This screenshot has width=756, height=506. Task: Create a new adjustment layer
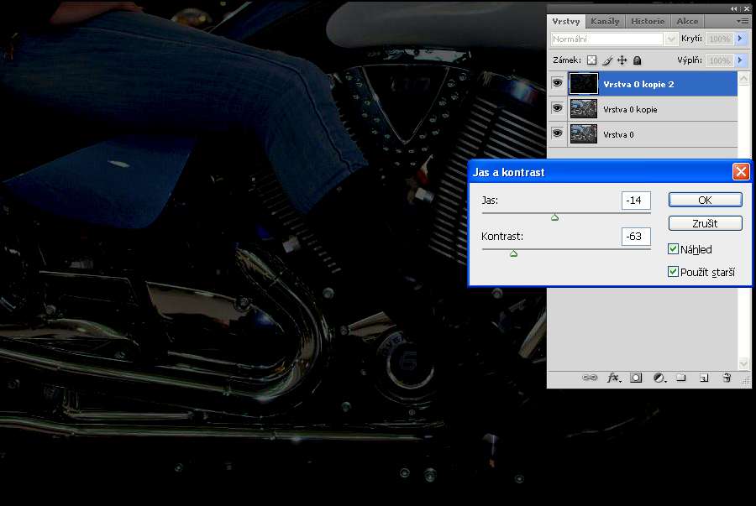[x=659, y=378]
